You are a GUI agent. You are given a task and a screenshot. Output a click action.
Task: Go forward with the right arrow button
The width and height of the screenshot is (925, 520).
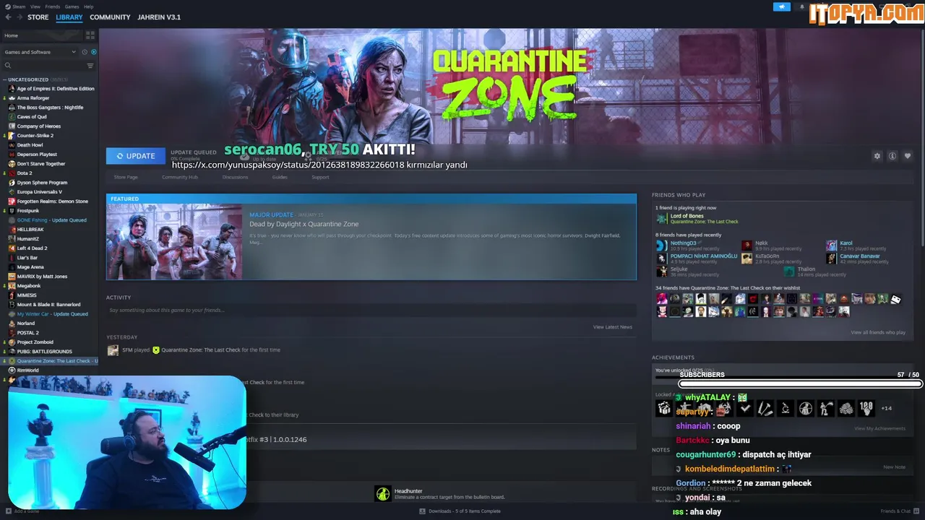point(19,17)
